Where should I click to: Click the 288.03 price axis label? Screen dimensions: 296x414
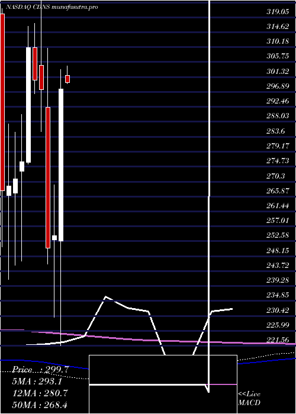click(278, 116)
